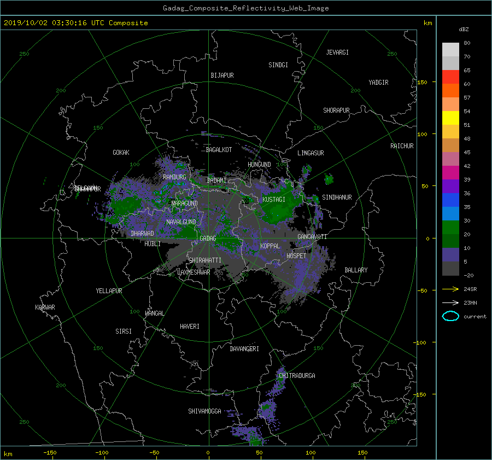Click the NARAGUND city label
The width and height of the screenshot is (492, 460).
185,203
